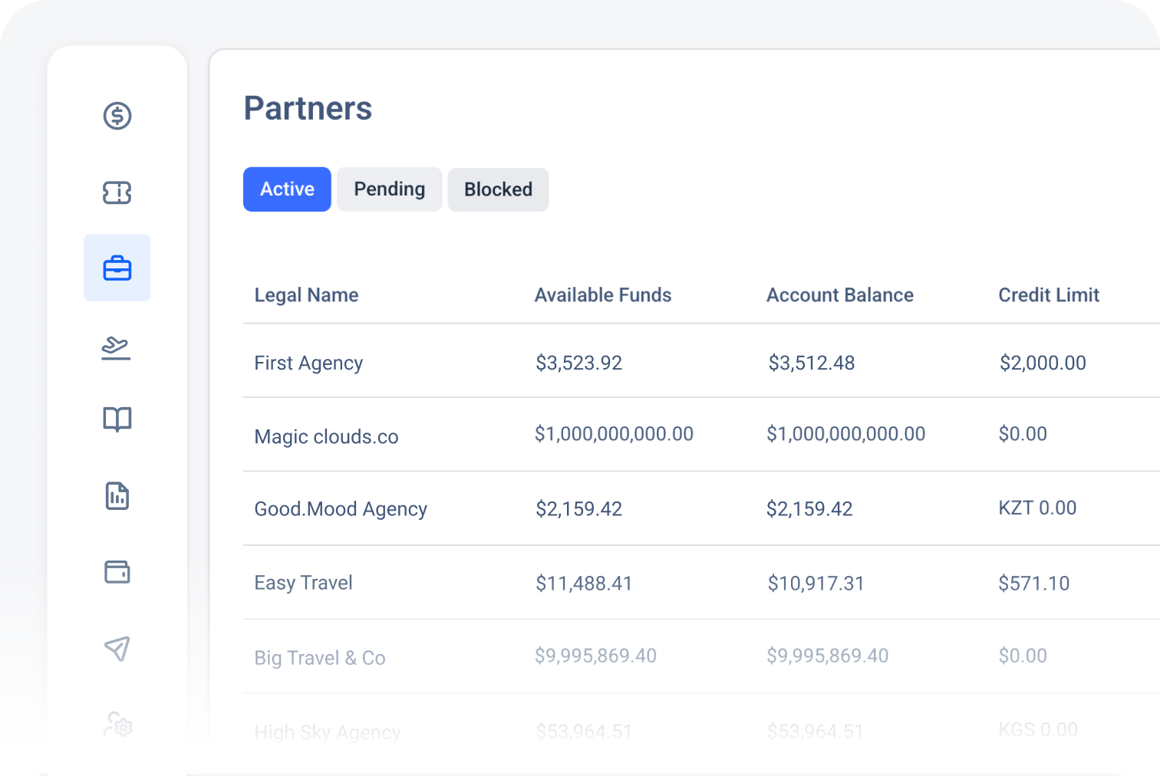Click the KZT 0.00 credit limit
This screenshot has width=1160, height=776.
pyautogui.click(x=1037, y=508)
